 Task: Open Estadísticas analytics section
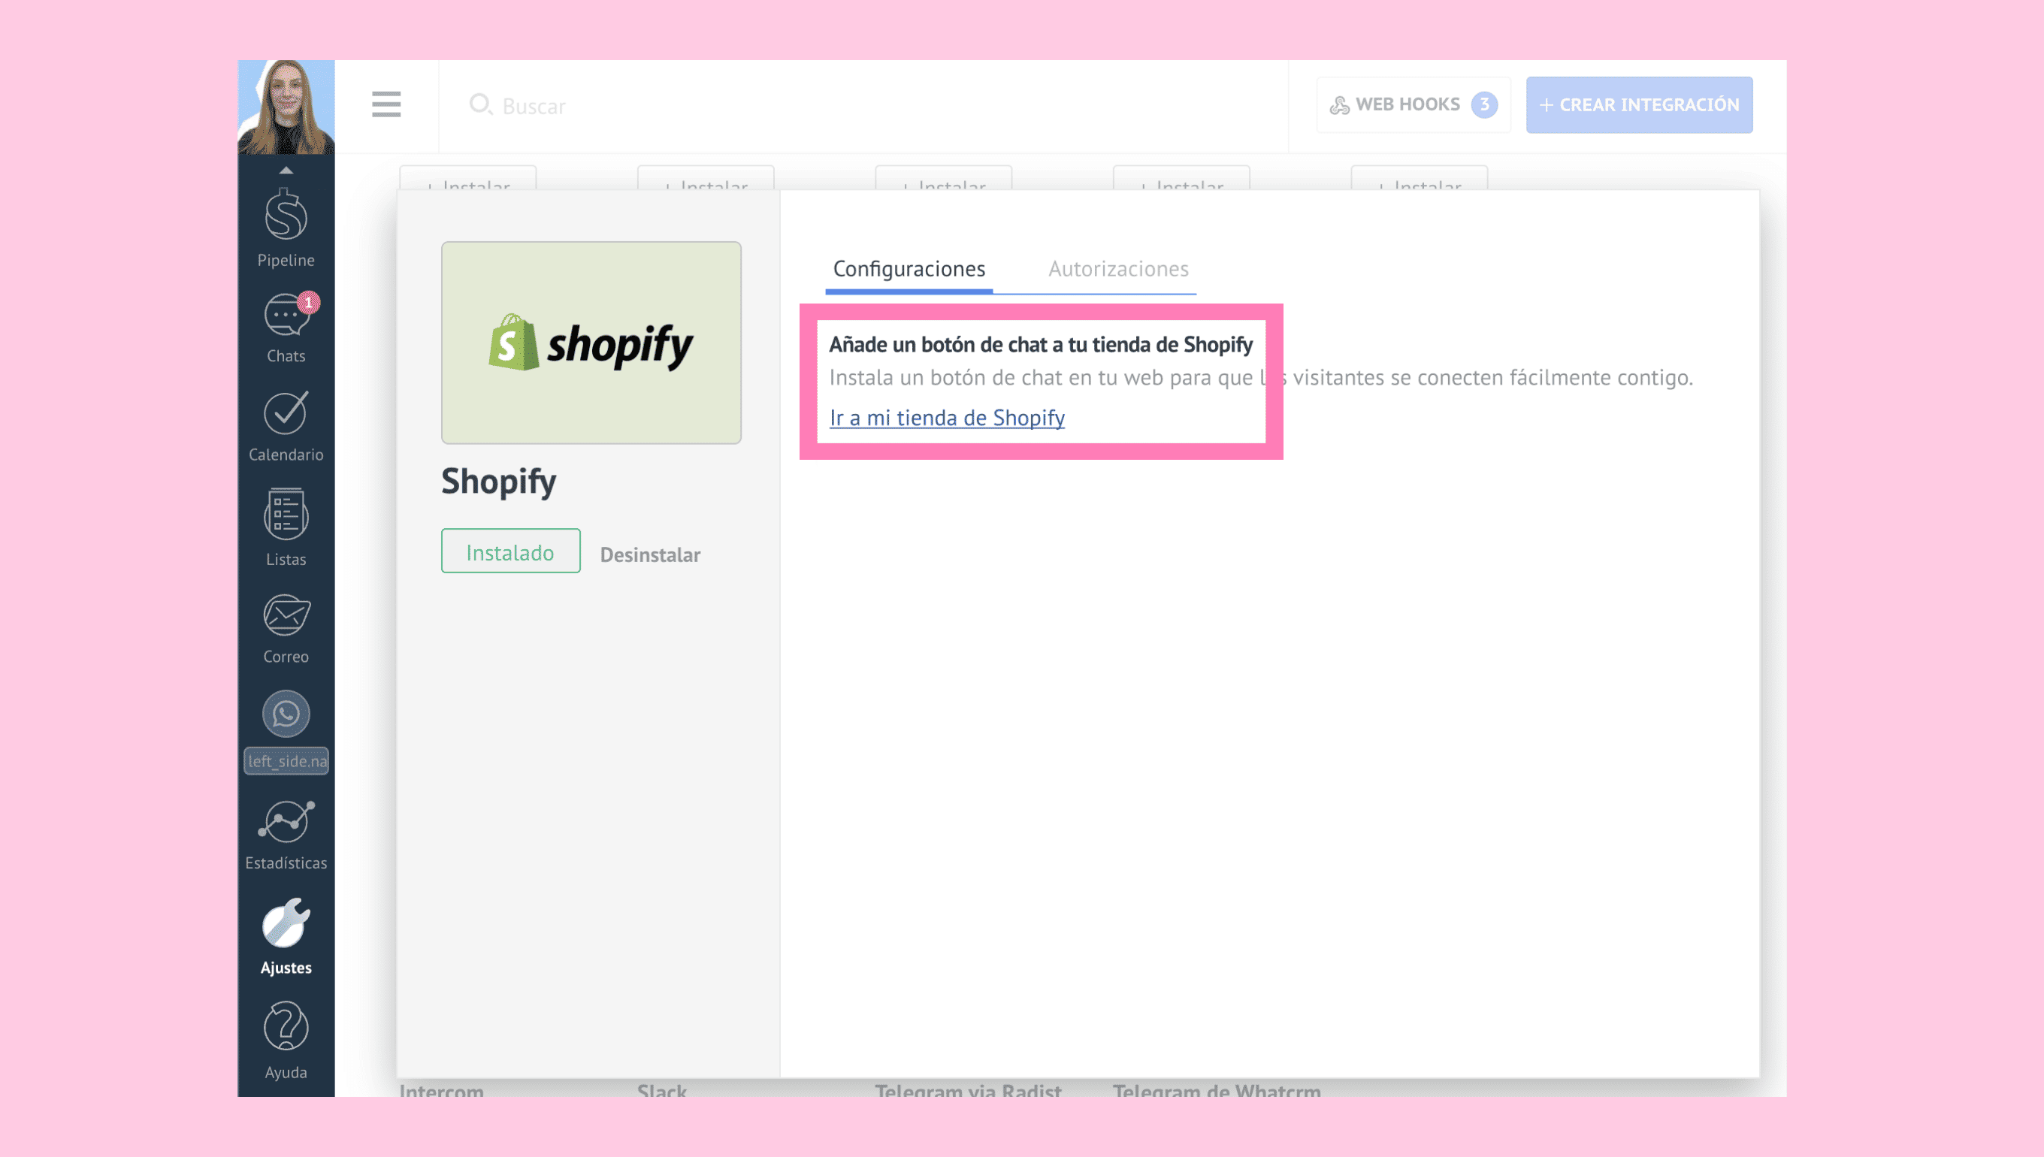[286, 835]
